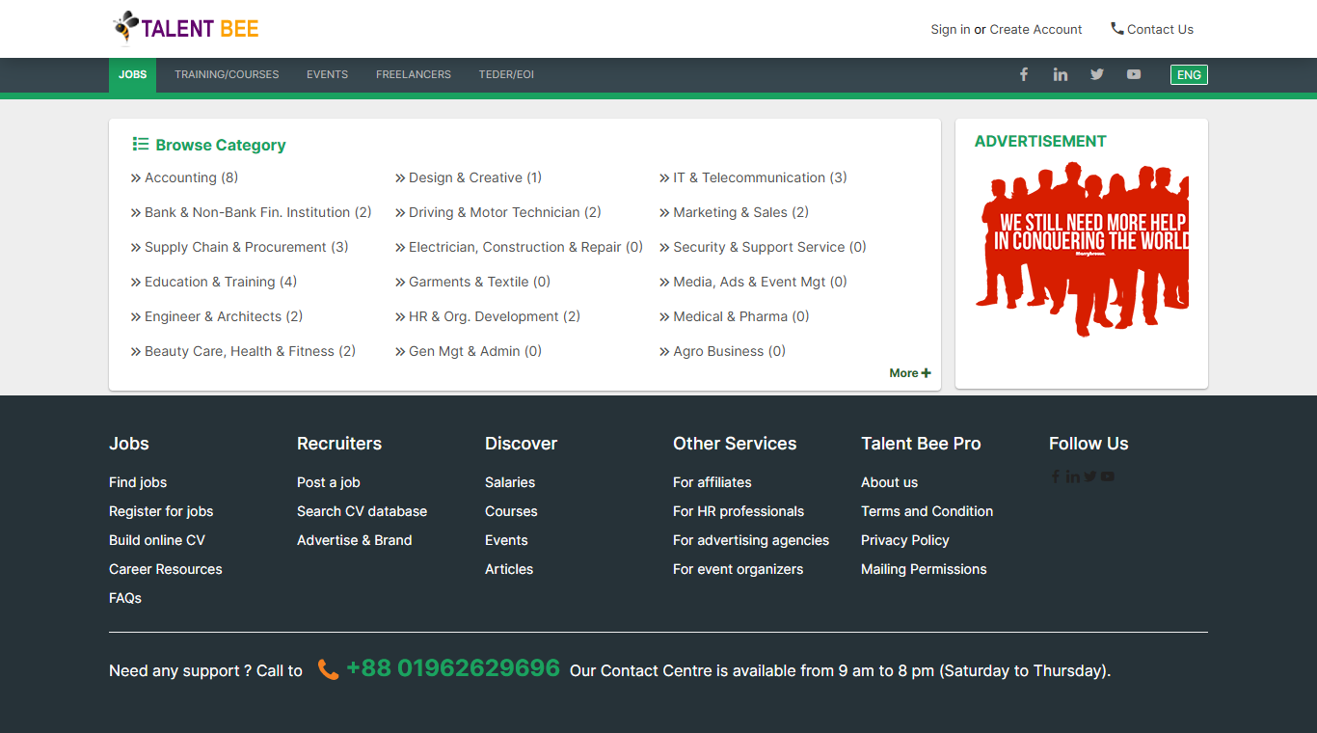Open Twitter icon in top navigation bar
The width and height of the screenshot is (1317, 733).
(1097, 74)
